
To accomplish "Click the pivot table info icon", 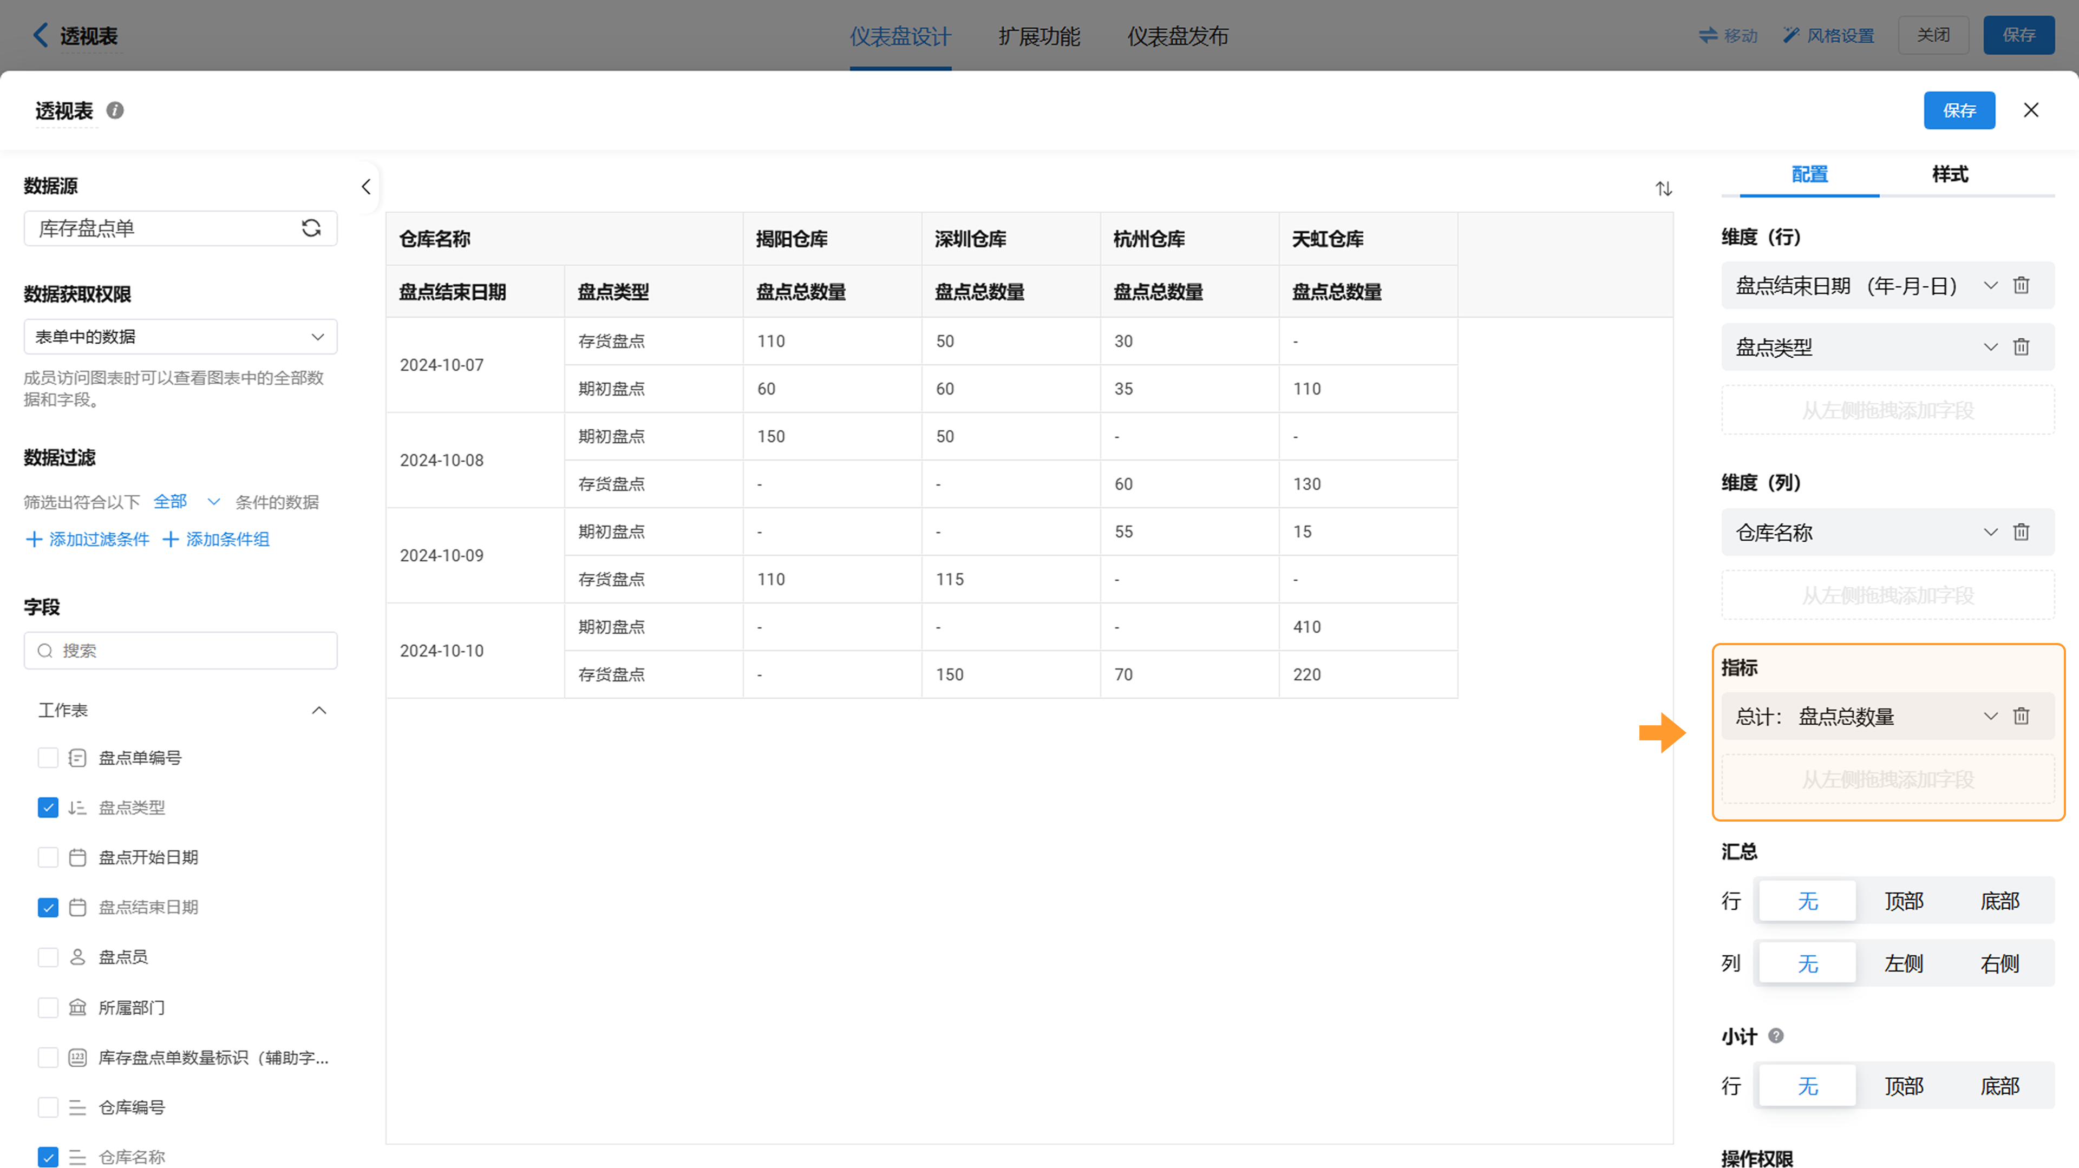I will point(115,110).
